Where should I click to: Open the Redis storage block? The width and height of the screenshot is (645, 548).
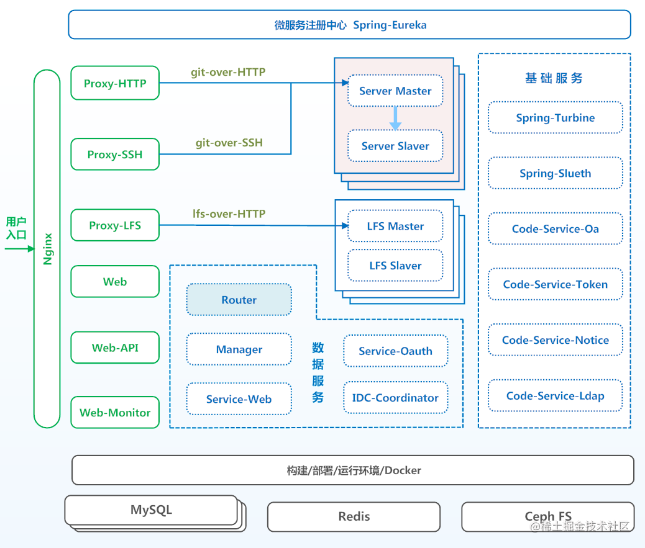354,516
